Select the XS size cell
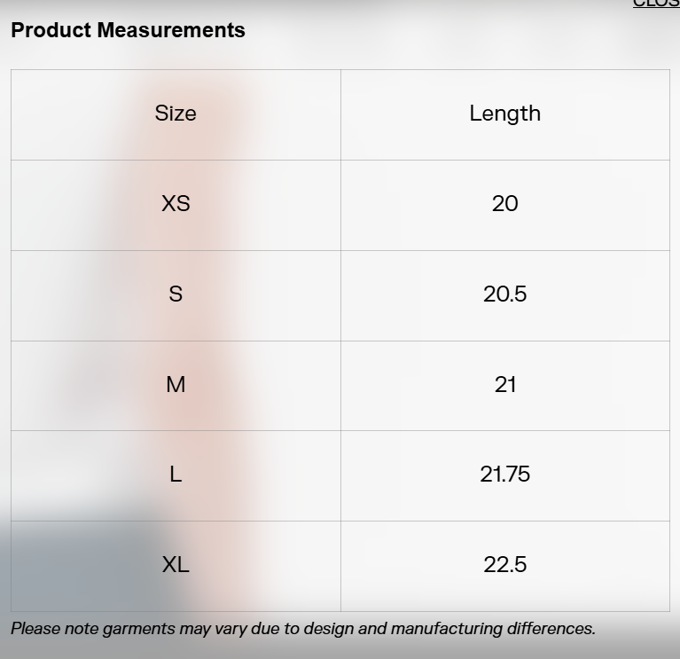This screenshot has height=659, width=680. click(x=176, y=204)
